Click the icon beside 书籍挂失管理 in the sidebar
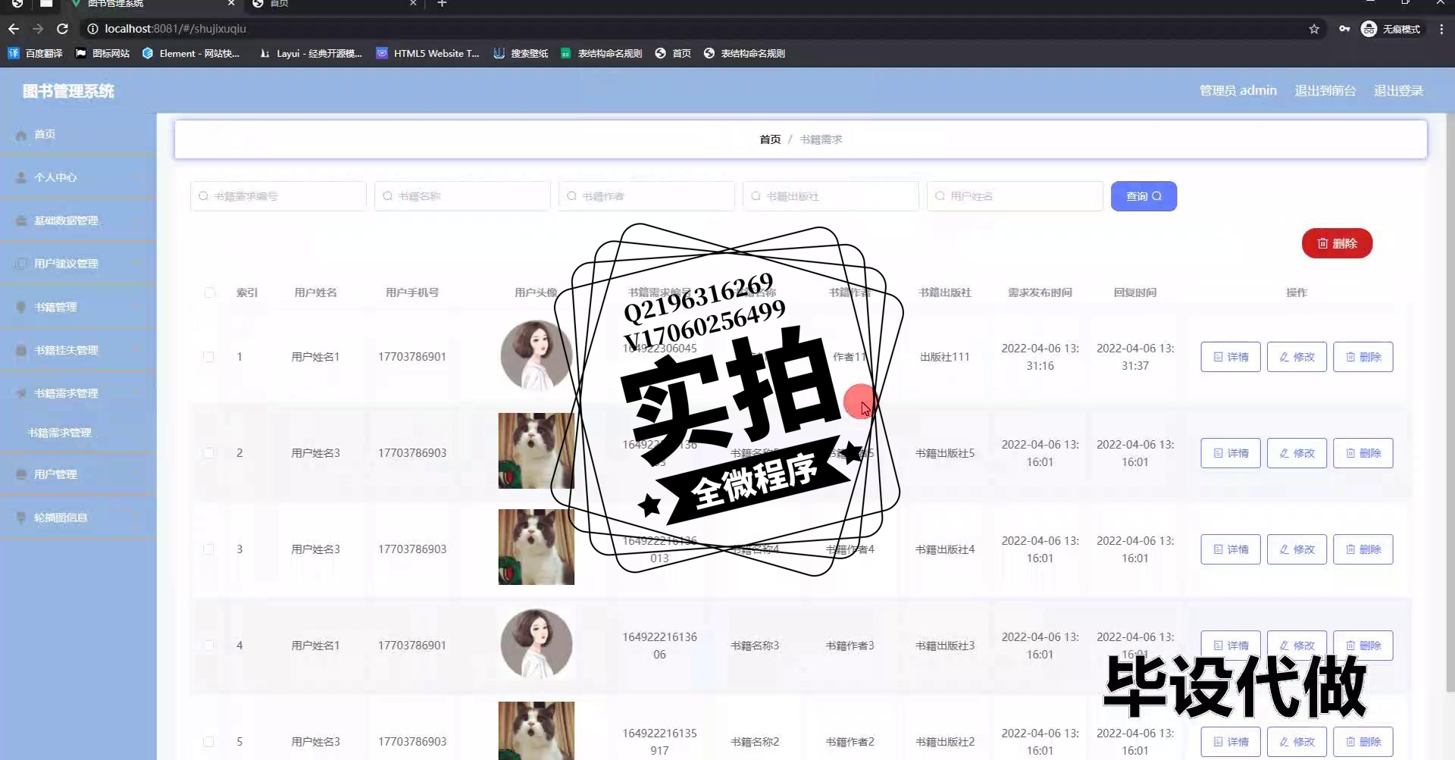This screenshot has height=760, width=1455. tap(21, 350)
